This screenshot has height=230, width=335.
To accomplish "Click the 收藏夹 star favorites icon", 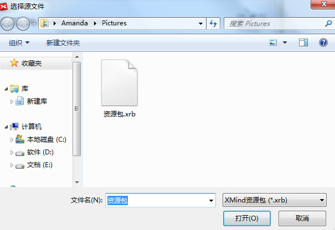I will point(14,63).
